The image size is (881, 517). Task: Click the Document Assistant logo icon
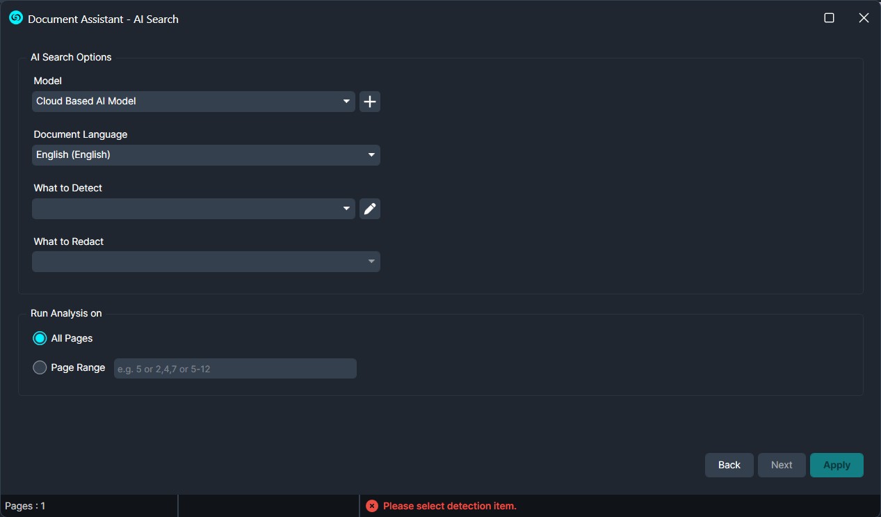tap(15, 18)
